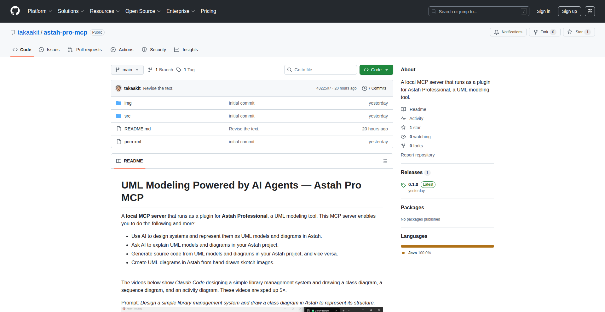Expand the Solutions menu
This screenshot has width=605, height=312.
click(71, 11)
